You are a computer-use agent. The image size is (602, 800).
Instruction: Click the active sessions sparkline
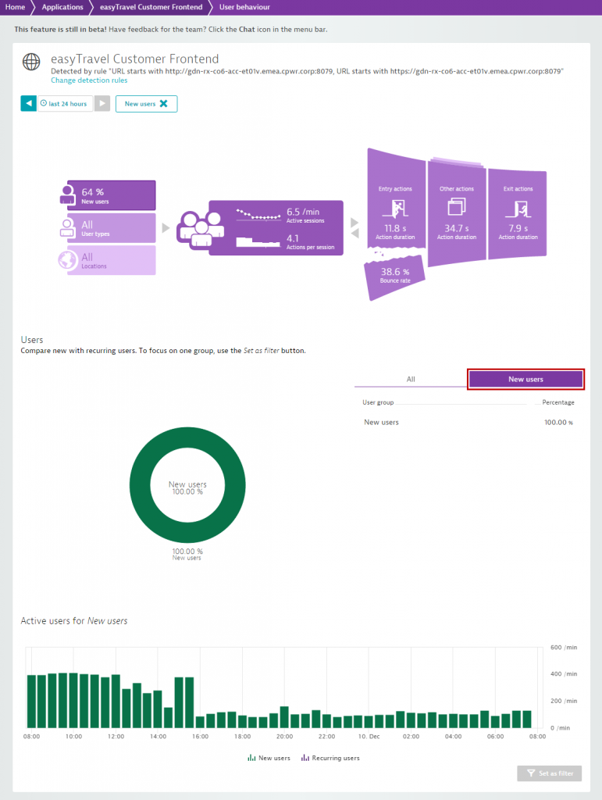click(258, 215)
